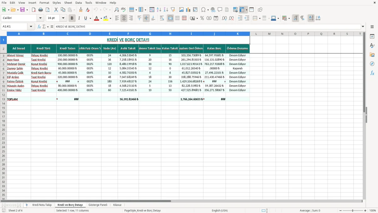Open the Data menu
The width and height of the screenshot is (378, 213).
pos(78,3)
